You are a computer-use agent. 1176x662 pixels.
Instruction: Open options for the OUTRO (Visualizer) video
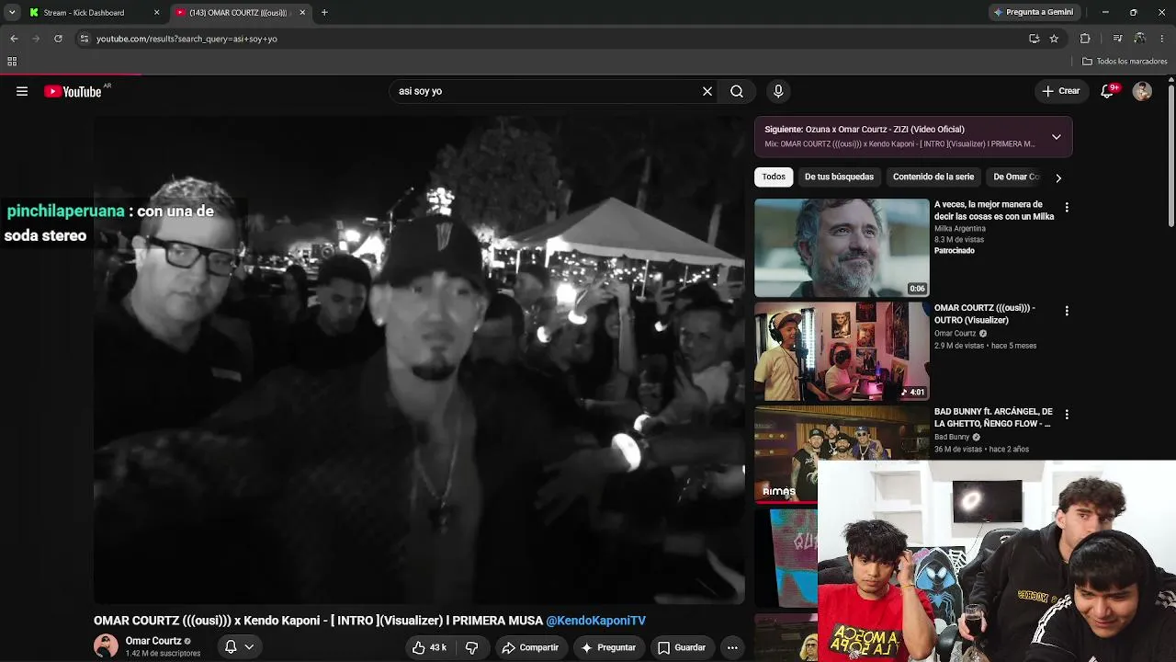pyautogui.click(x=1067, y=311)
